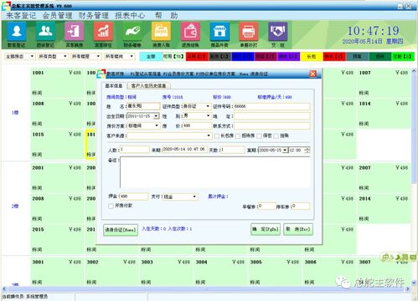The image size is (418, 301).
Task: Click the 人数 guest count field
Action: click(135, 150)
